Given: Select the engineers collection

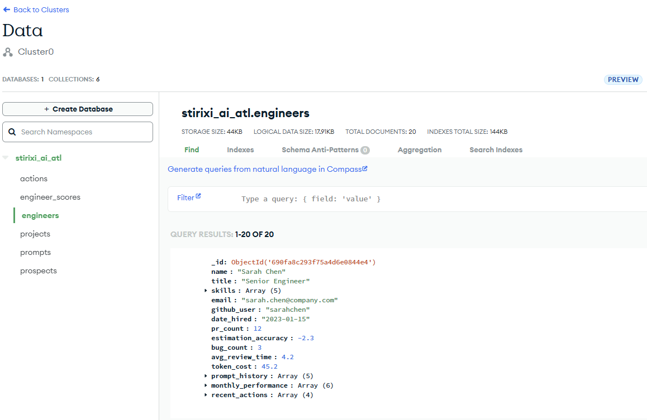Looking at the screenshot, I should pos(40,215).
